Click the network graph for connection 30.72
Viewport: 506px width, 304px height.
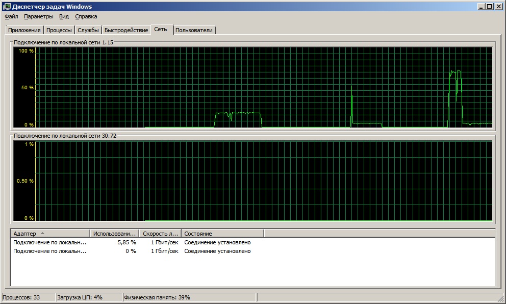click(x=252, y=181)
